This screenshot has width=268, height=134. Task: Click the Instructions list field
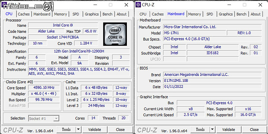79,71
